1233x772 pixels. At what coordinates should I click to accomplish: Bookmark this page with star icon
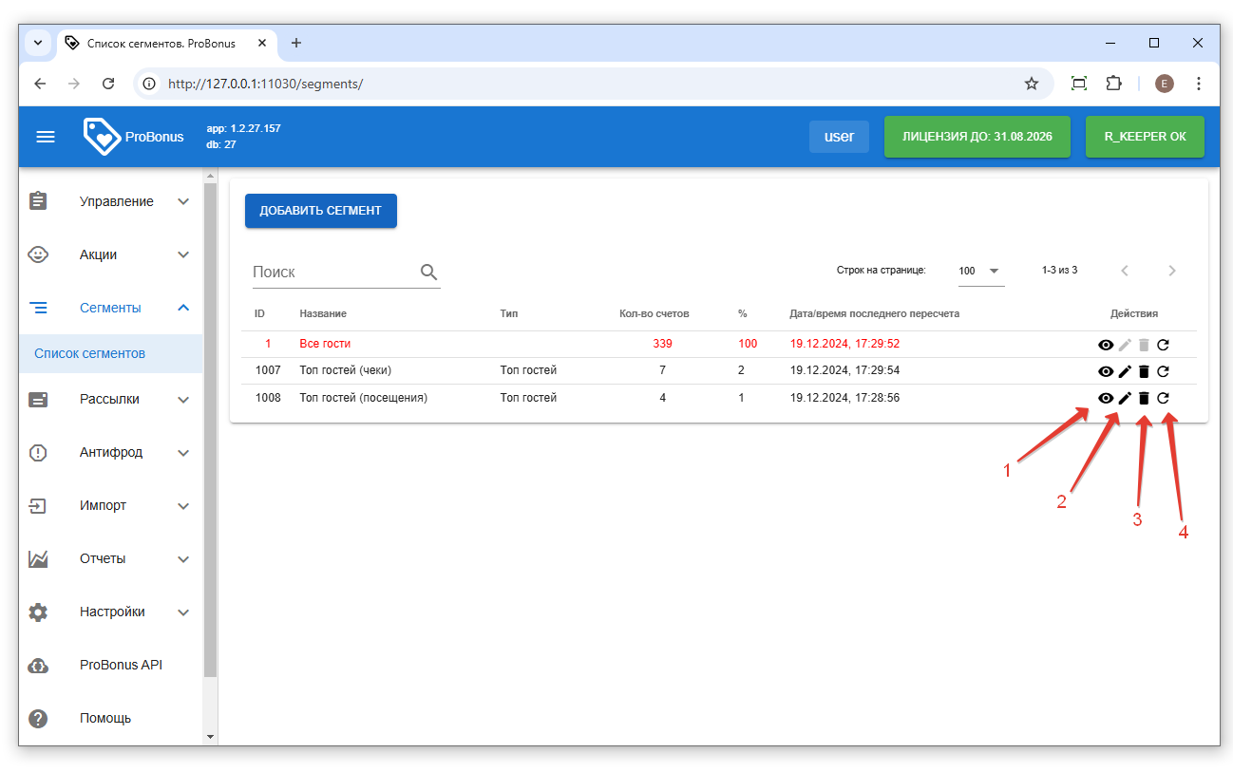1032,84
